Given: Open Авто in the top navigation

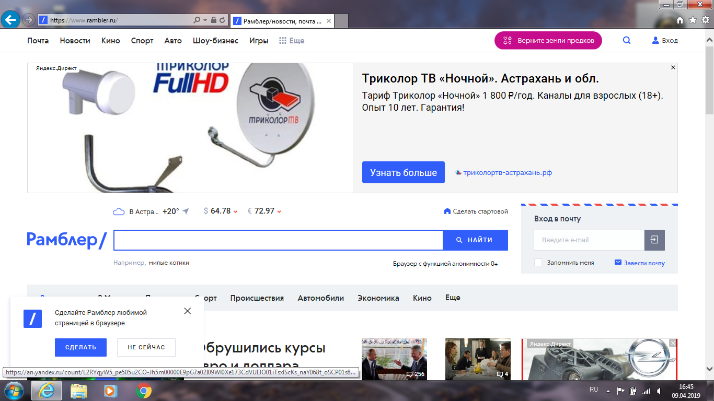Looking at the screenshot, I should (x=173, y=40).
